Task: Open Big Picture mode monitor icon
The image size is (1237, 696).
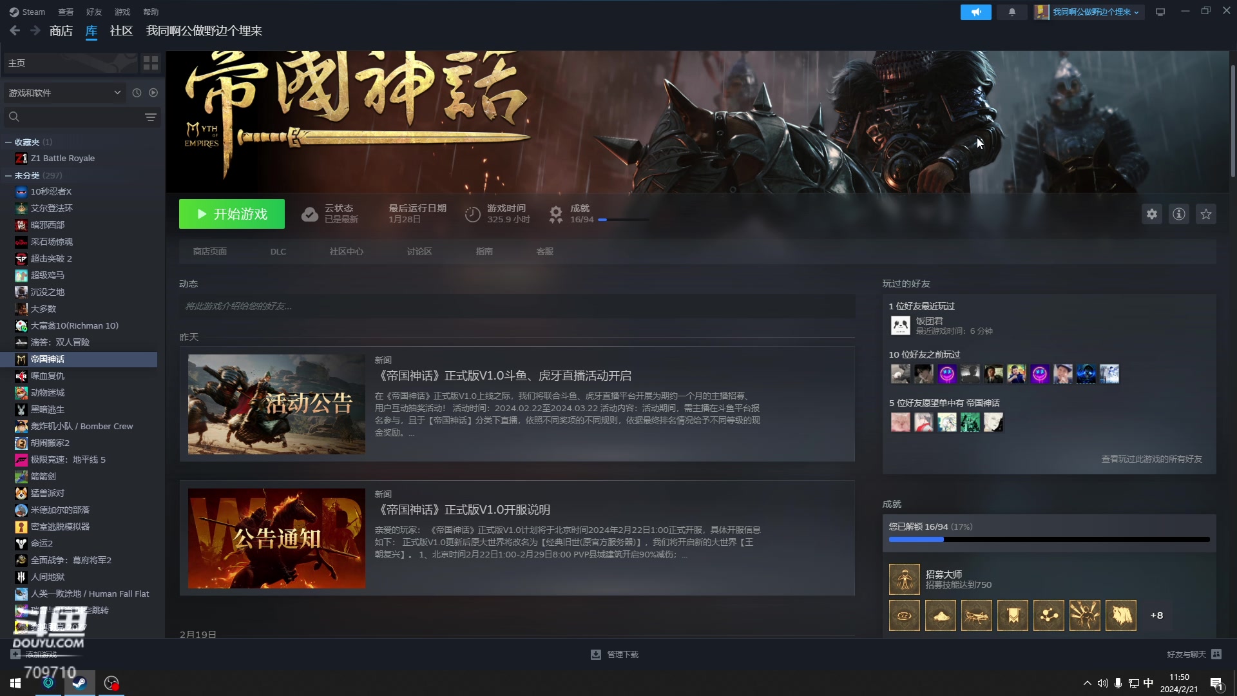Action: pos(1160,12)
